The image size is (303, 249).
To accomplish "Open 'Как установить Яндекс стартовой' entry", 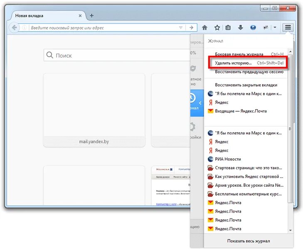I will 245,176.
